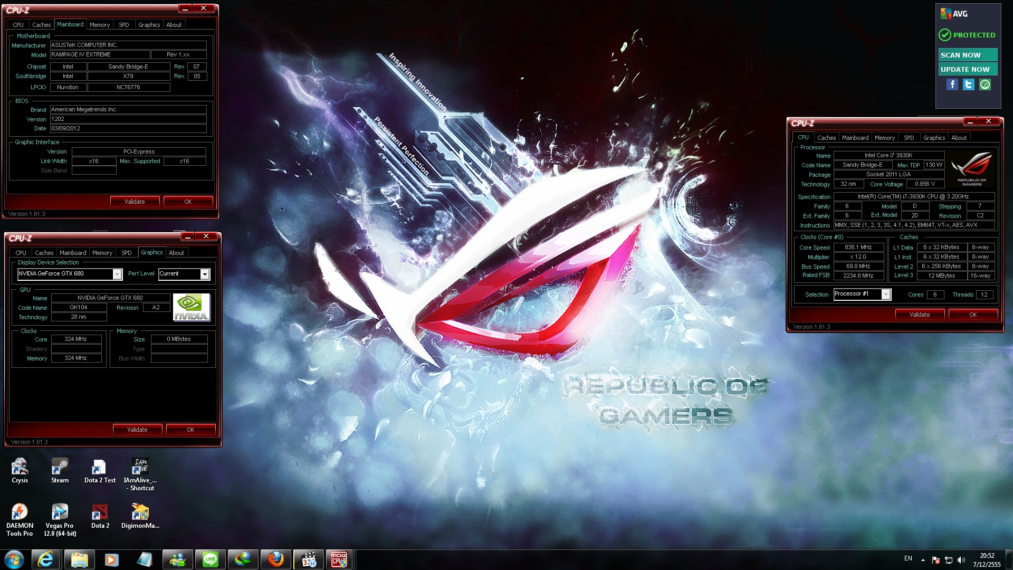Screen dimensions: 1013x570
Task: Switch to the Memory tab in Mainboard window
Action: click(99, 25)
